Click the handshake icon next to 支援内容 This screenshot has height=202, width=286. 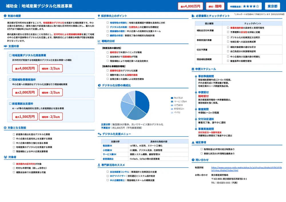point(5,46)
